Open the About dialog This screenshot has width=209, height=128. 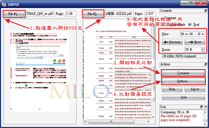[x=195, y=89]
